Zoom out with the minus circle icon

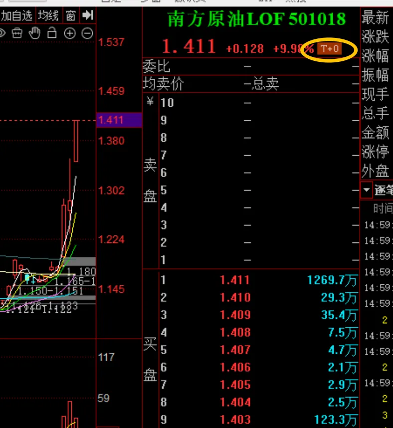(87, 33)
